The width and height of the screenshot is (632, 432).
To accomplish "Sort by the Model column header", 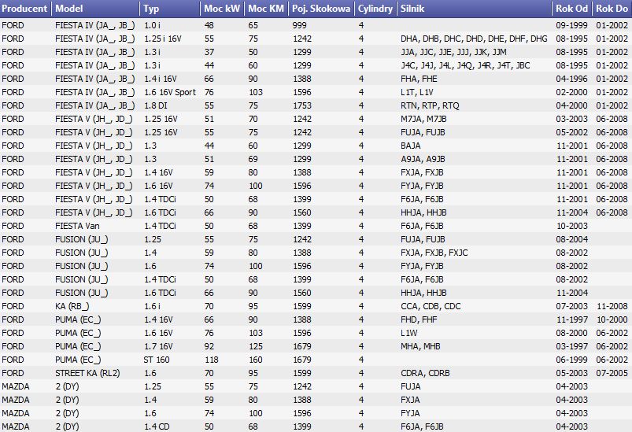I will click(x=96, y=9).
